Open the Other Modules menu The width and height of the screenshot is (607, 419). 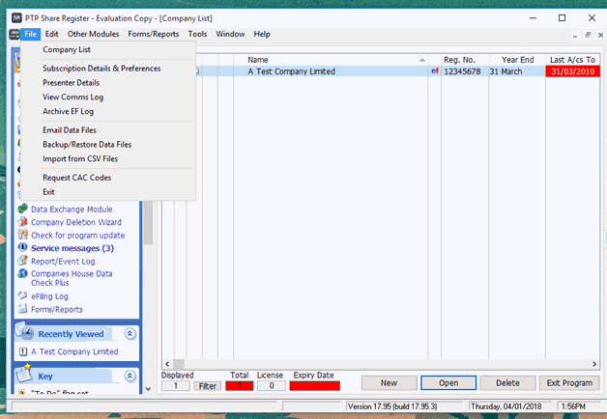pos(93,34)
